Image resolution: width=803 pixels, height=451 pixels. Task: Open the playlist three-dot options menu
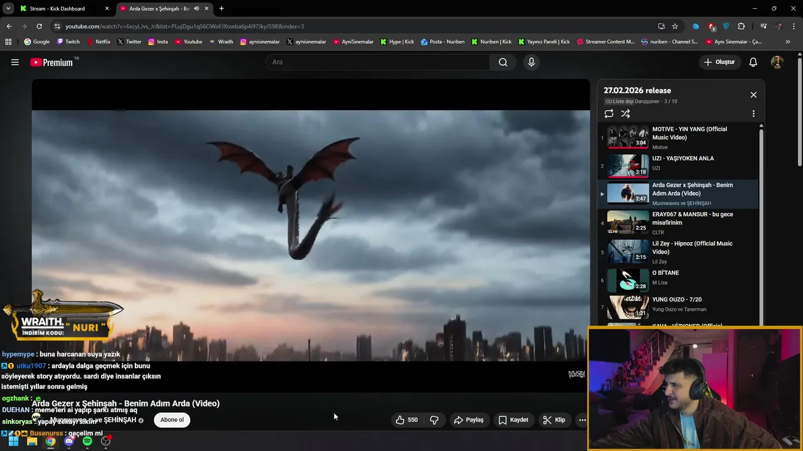point(753,114)
